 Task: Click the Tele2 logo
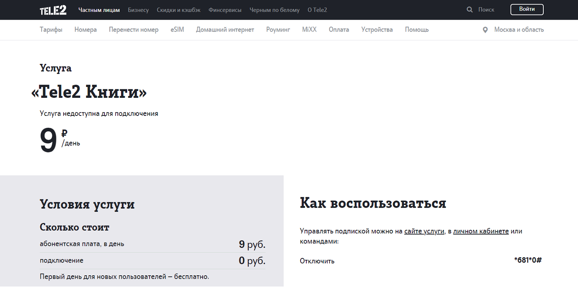click(53, 10)
